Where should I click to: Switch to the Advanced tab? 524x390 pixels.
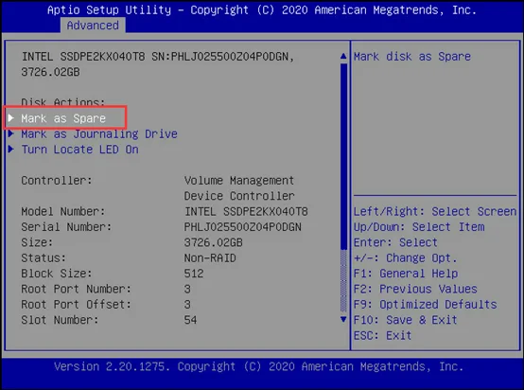93,26
